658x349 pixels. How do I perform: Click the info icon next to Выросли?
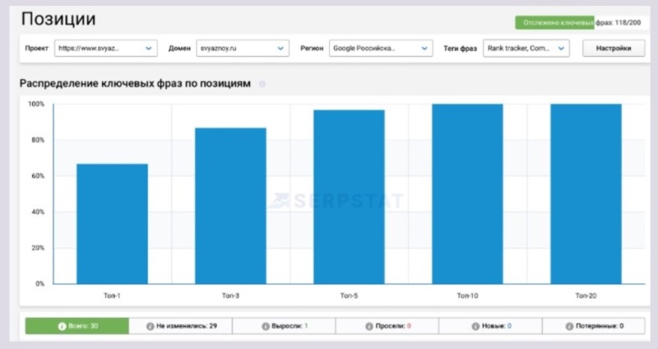click(x=265, y=326)
